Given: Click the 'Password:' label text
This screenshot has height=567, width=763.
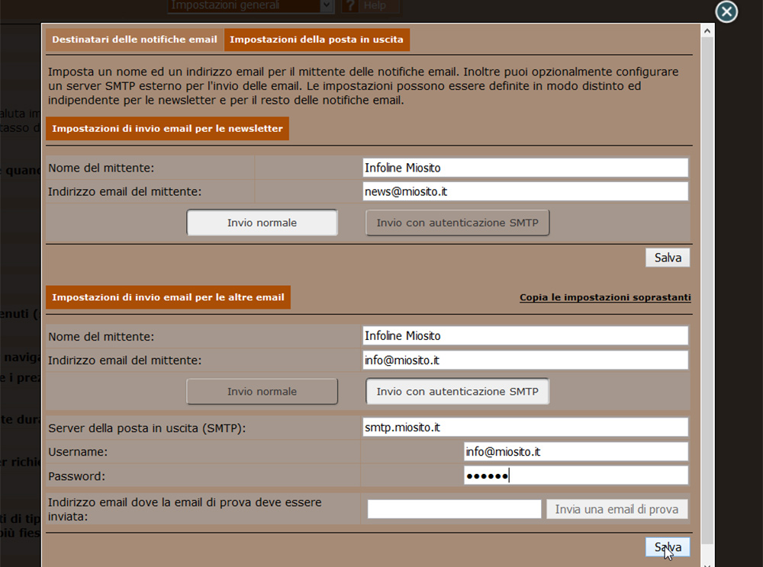Looking at the screenshot, I should [77, 476].
